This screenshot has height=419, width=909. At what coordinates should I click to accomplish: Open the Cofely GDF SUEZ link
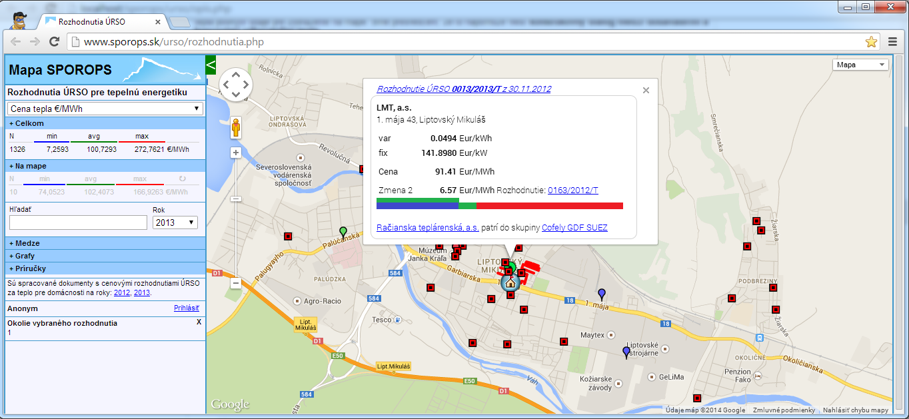coord(574,228)
